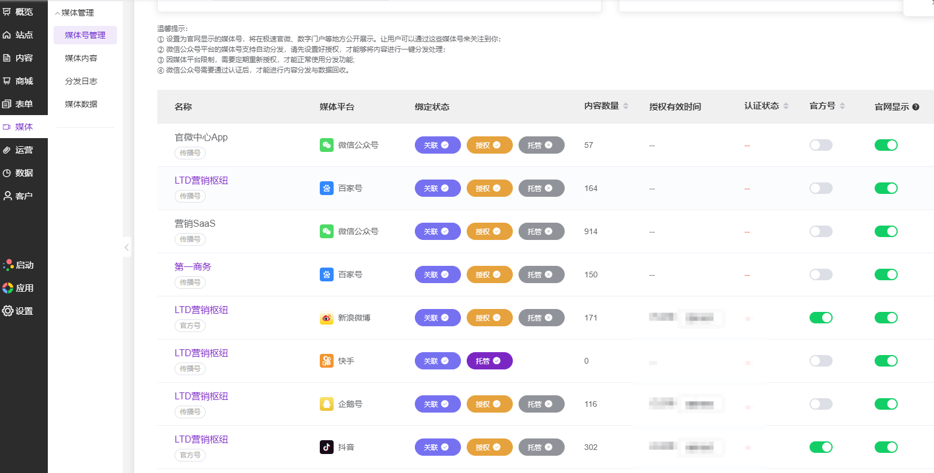934x473 pixels.
Task: Open the 商城 mall section
Action: (18, 81)
